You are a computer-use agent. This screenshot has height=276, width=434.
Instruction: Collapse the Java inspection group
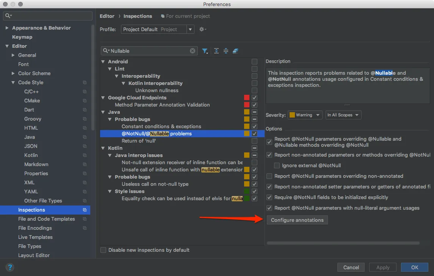tap(103, 112)
